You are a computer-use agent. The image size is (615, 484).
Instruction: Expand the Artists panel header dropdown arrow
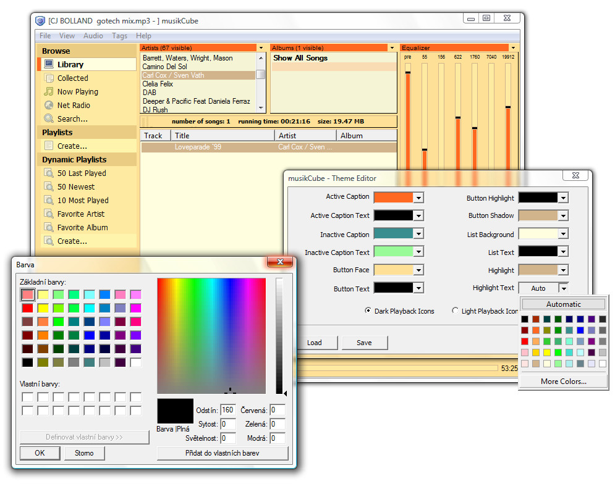[x=261, y=48]
